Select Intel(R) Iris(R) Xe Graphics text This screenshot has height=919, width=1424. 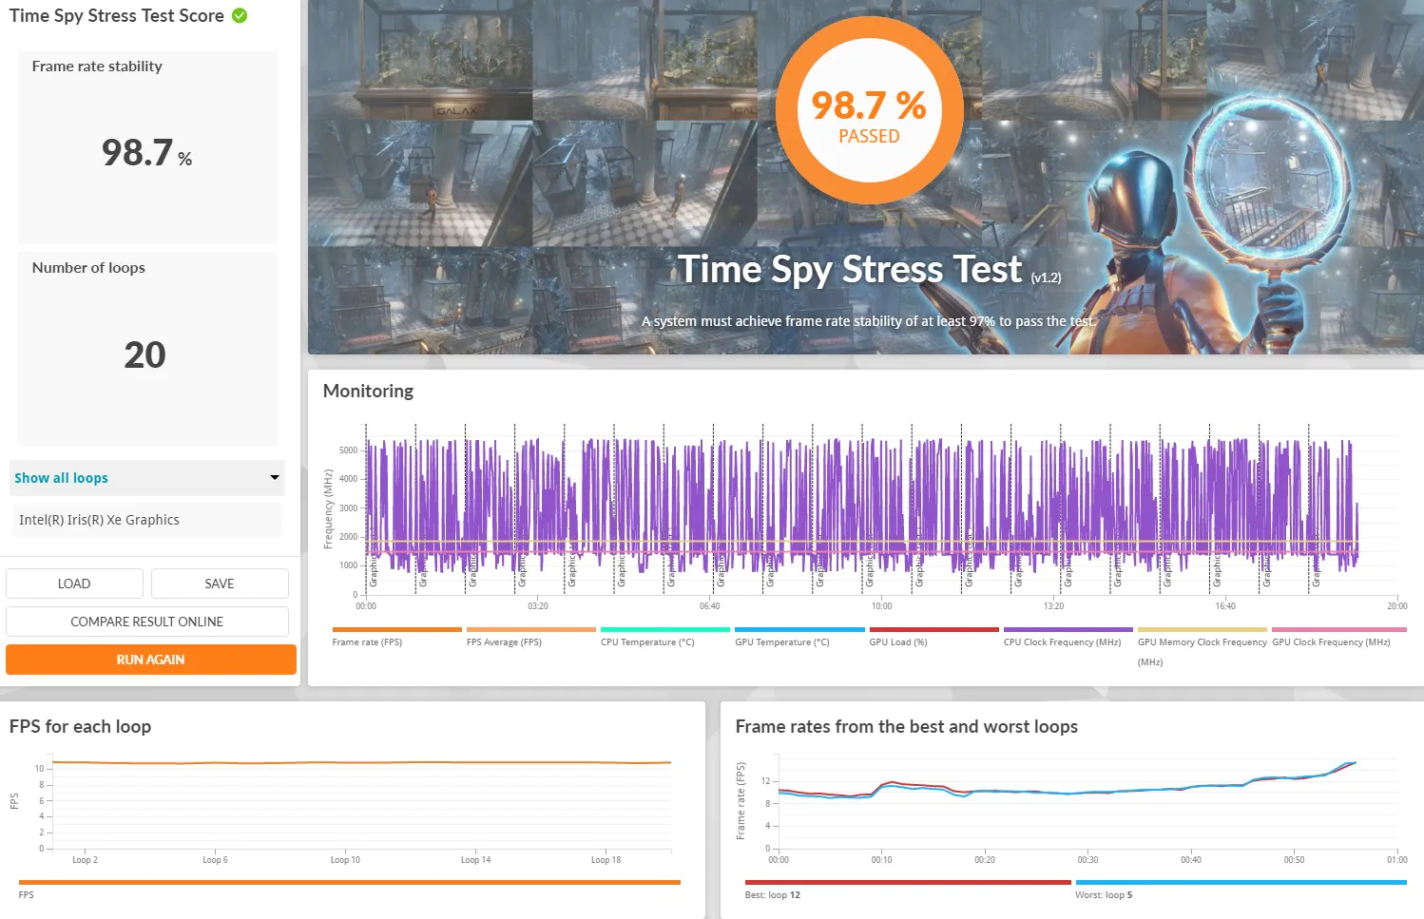pyautogui.click(x=99, y=520)
